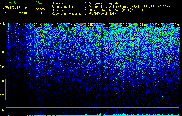Click the 0.6 kHz frequency axis label
182x116 pixels.
point(2,110)
